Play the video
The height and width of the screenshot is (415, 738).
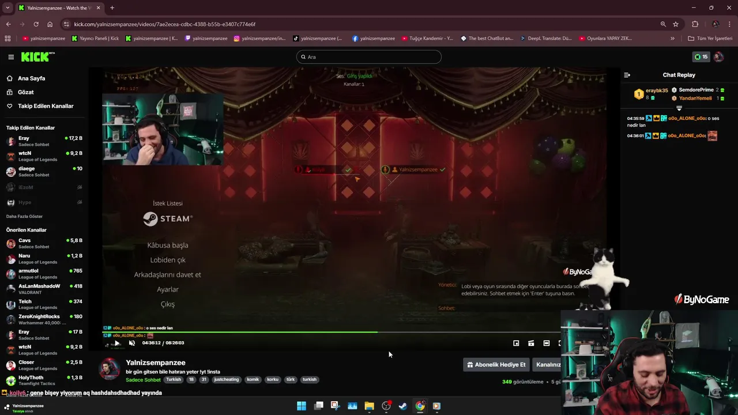click(116, 343)
